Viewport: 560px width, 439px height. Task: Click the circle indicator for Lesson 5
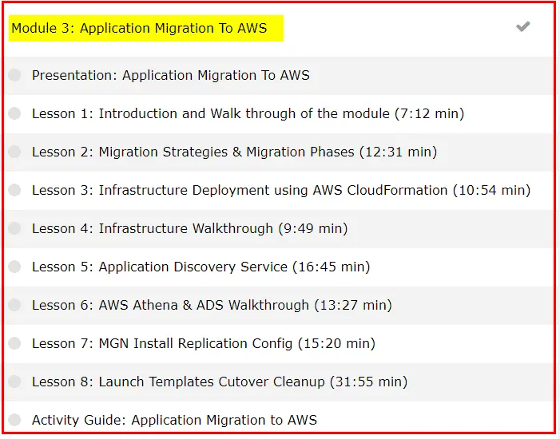pos(14,267)
